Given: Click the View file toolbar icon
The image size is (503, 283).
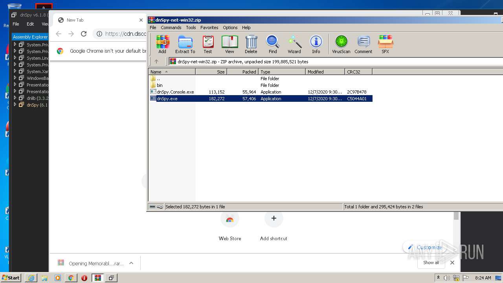Looking at the screenshot, I should [x=229, y=44].
